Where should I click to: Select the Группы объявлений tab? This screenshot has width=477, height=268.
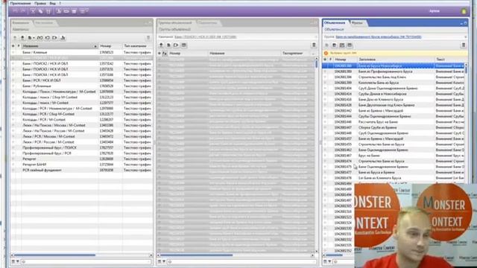175,23
